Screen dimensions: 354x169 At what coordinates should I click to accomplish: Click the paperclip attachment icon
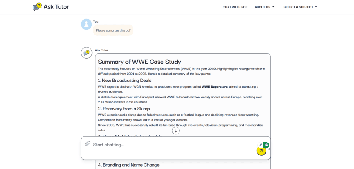(x=88, y=143)
